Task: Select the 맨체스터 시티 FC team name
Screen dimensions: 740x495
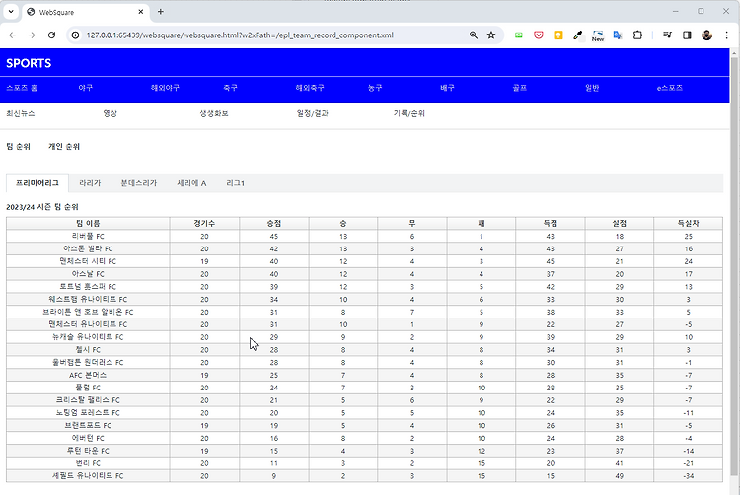Action: pyautogui.click(x=88, y=261)
